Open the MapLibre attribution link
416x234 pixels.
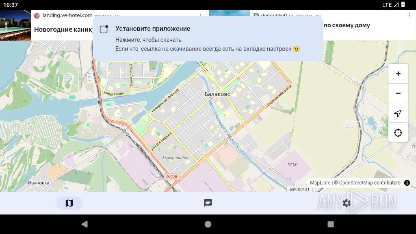pos(320,183)
